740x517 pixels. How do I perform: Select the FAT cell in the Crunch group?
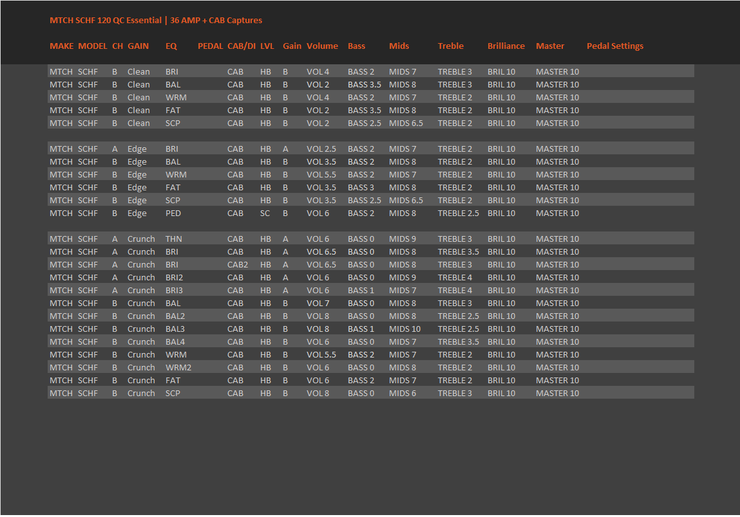coord(172,380)
